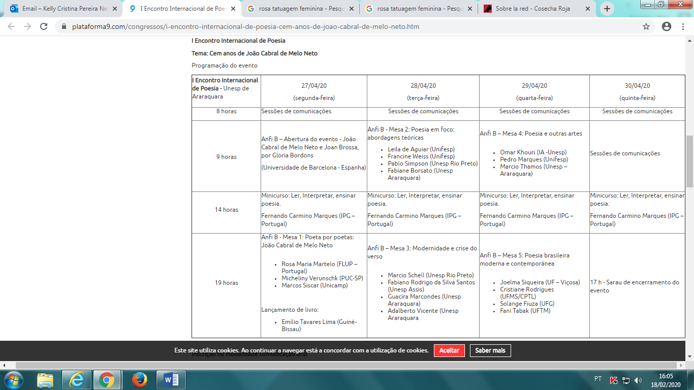Click the '14 horas' row label

click(226, 209)
